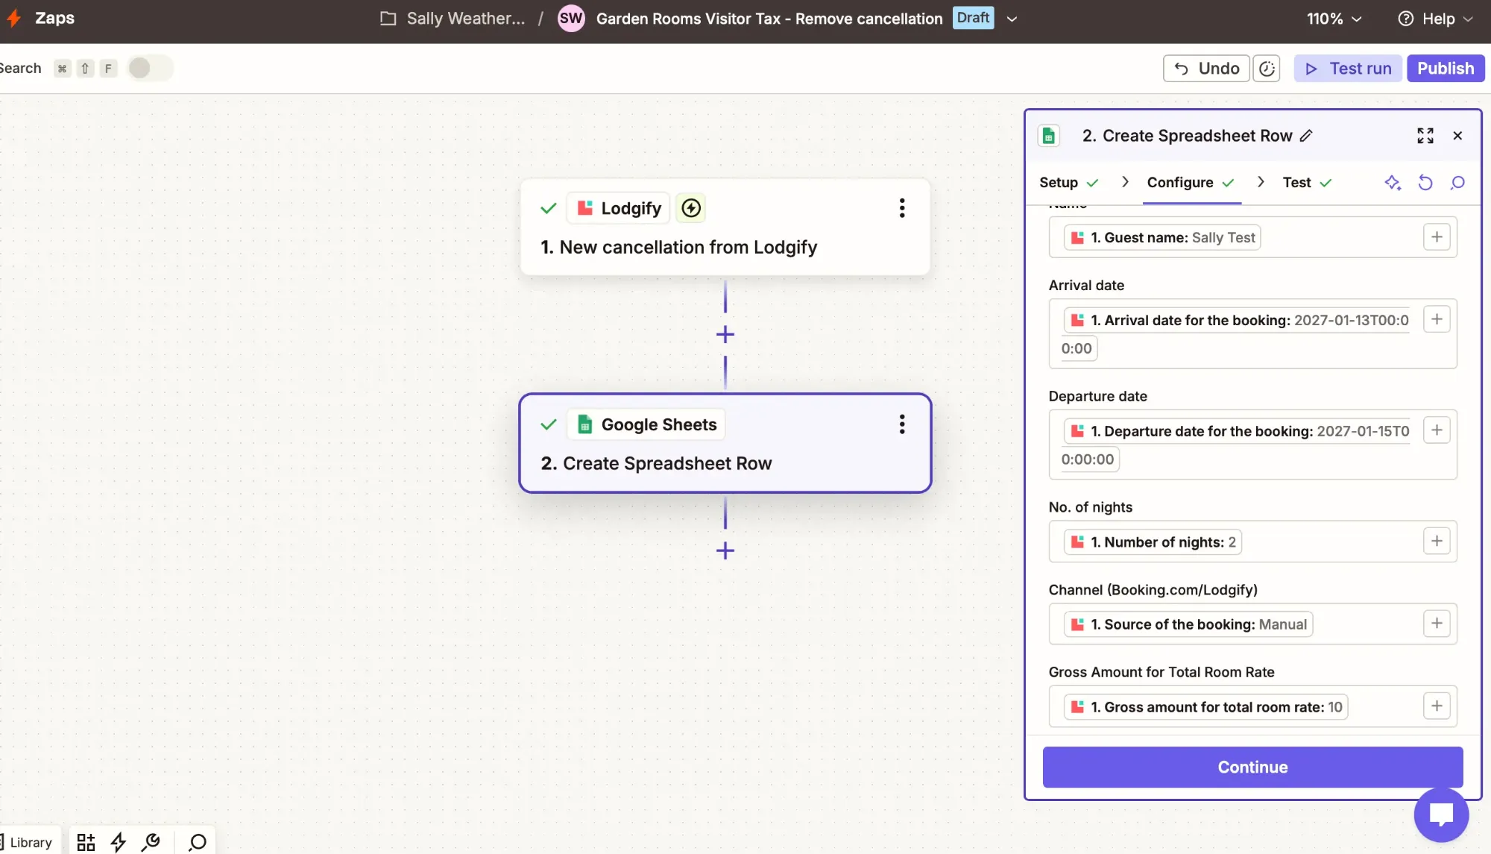The height and width of the screenshot is (854, 1491).
Task: Click the Undo button
Action: (x=1206, y=69)
